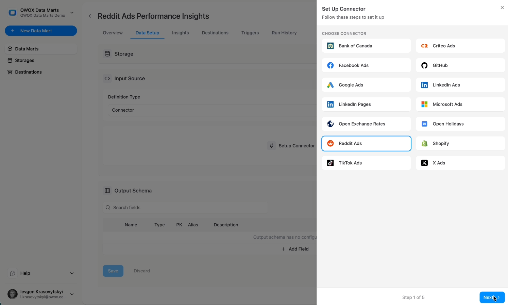Click the Google Ads logo icon

[330, 85]
